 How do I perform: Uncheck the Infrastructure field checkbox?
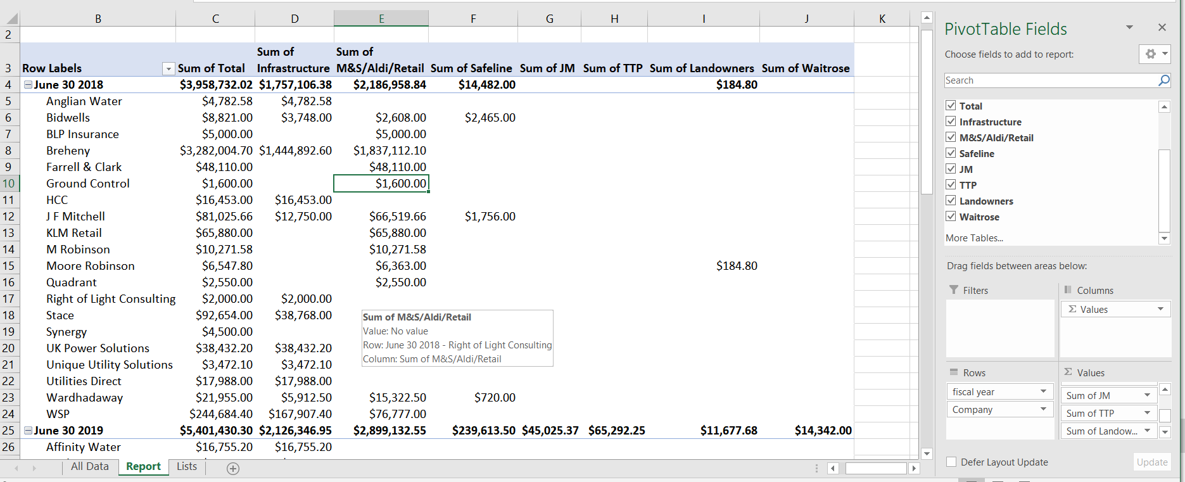click(x=951, y=121)
